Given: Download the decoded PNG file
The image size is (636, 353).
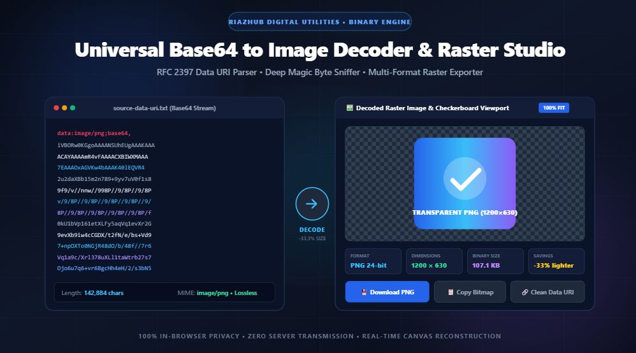Looking at the screenshot, I should click(x=387, y=292).
